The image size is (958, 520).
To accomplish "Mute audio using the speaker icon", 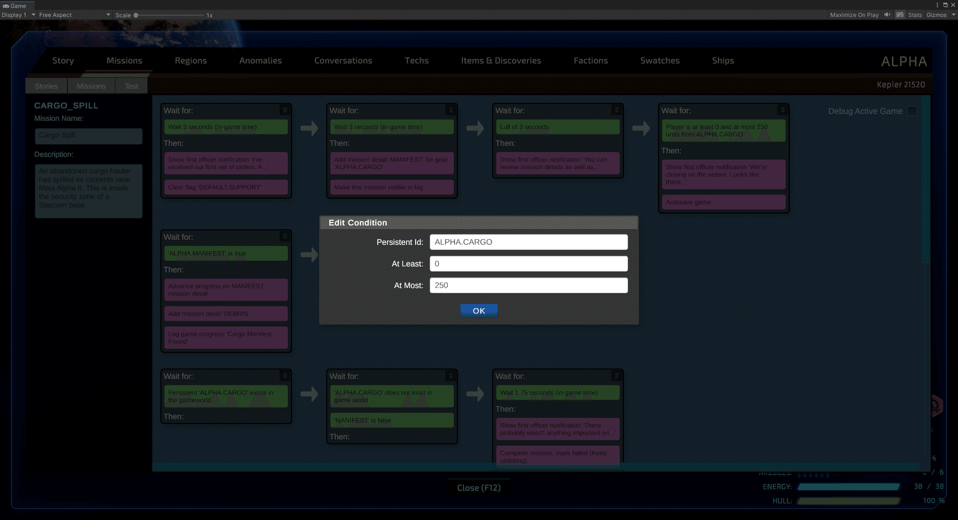I will [887, 15].
